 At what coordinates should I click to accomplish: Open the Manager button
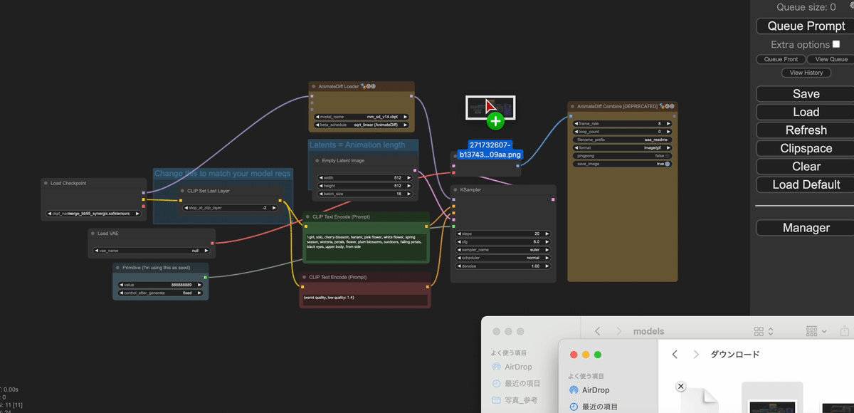806,228
